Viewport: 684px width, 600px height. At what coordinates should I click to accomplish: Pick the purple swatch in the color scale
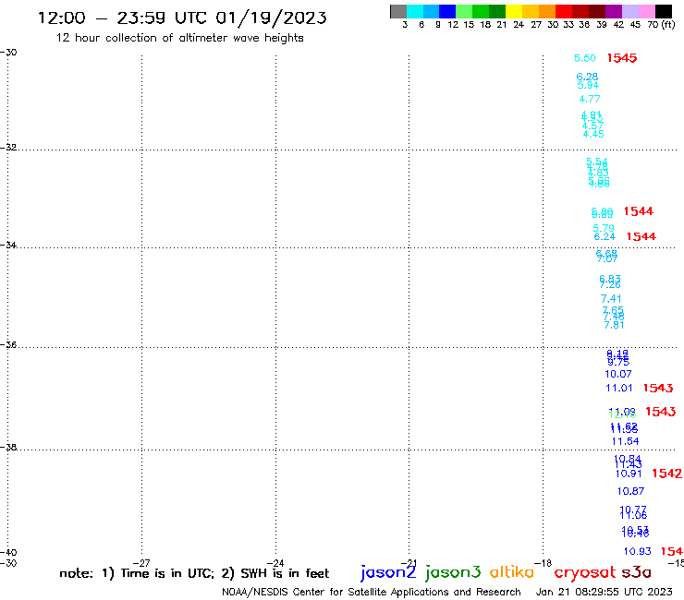coord(614,11)
